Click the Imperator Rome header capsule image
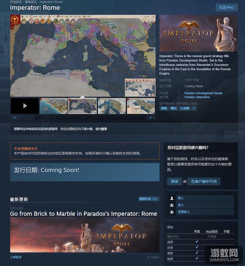Screen dimensions: 245x266 click(x=198, y=33)
